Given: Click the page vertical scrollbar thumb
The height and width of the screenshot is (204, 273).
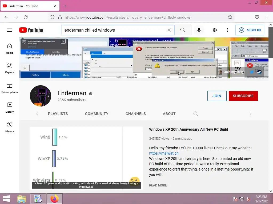Looking at the screenshot, I should click(x=271, y=42).
